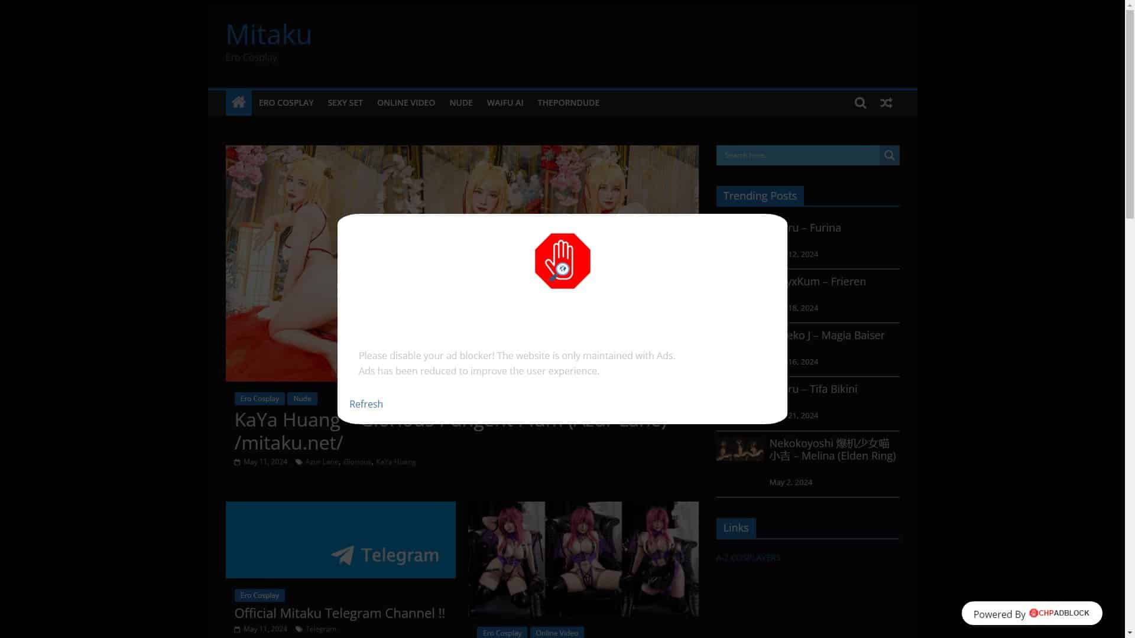Viewport: 1135px width, 638px height.
Task: Open the Official Mitaku Telegram Channel post
Action: coord(339,613)
